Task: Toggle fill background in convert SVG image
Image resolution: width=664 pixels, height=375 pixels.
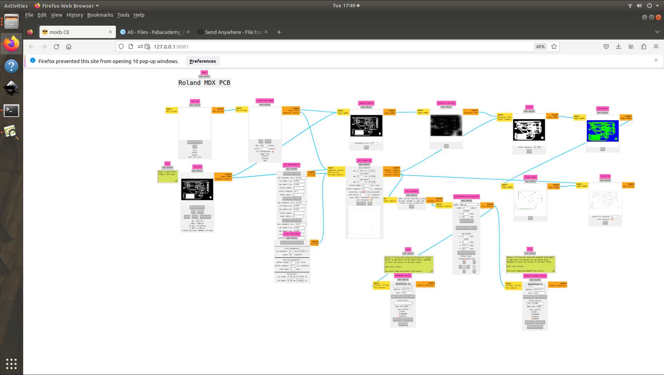Action: coord(273,152)
